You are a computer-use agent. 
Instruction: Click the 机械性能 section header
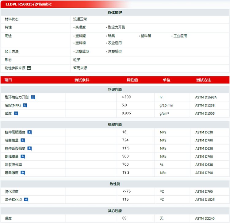click(x=115, y=125)
